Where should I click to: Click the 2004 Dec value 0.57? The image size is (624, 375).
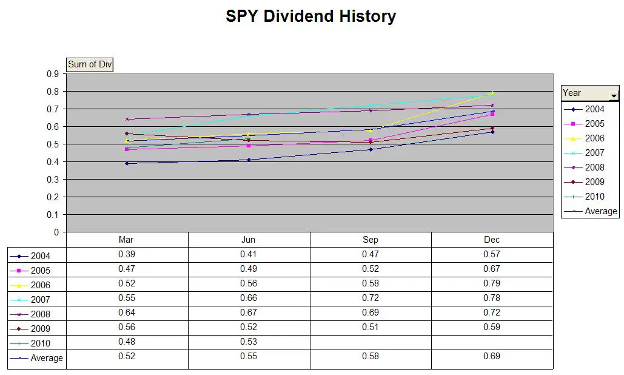pyautogui.click(x=492, y=254)
